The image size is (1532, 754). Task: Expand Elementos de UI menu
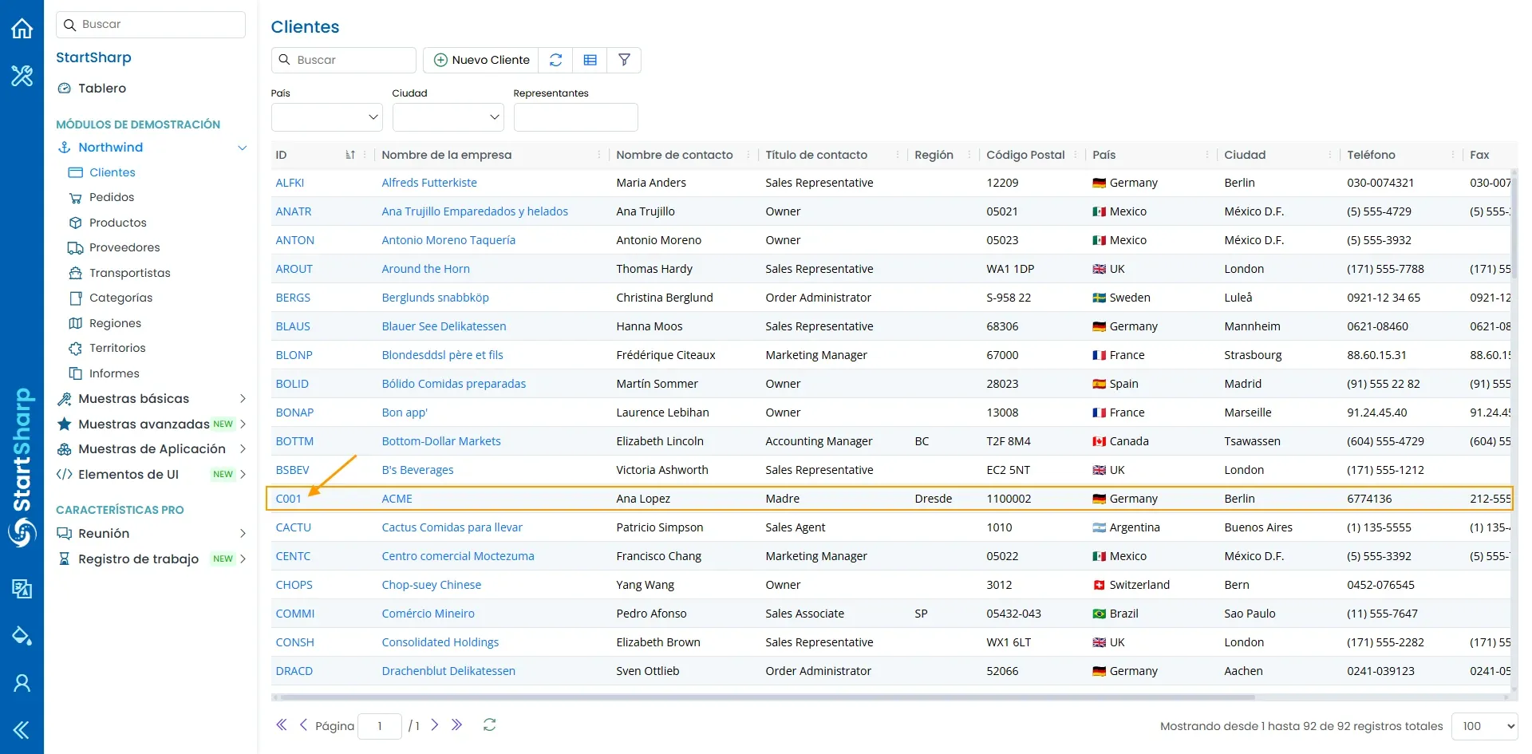[243, 475]
